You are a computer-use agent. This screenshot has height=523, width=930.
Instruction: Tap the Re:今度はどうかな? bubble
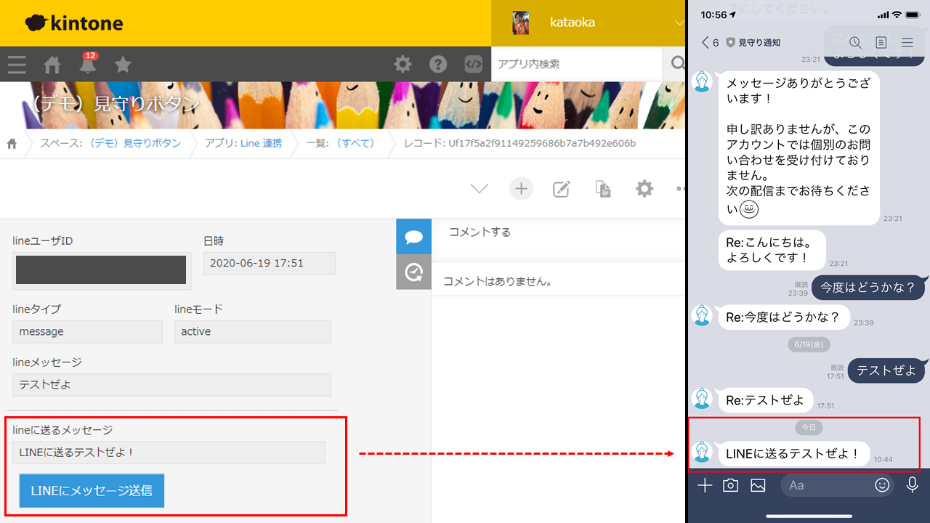pyautogui.click(x=783, y=317)
